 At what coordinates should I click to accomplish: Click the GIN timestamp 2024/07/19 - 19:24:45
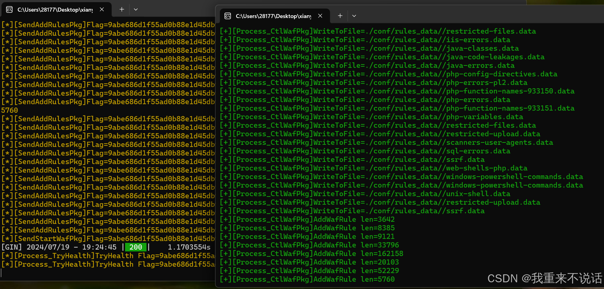coord(72,247)
